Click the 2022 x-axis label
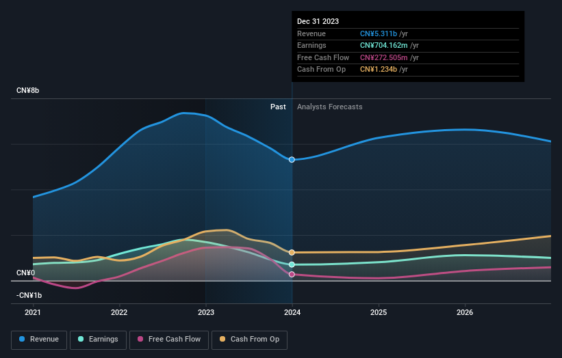Screen dimensions: 562x358 click(x=119, y=313)
